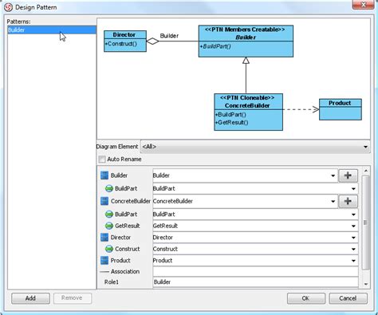
Task: Click the Role1 label
Action: point(112,282)
